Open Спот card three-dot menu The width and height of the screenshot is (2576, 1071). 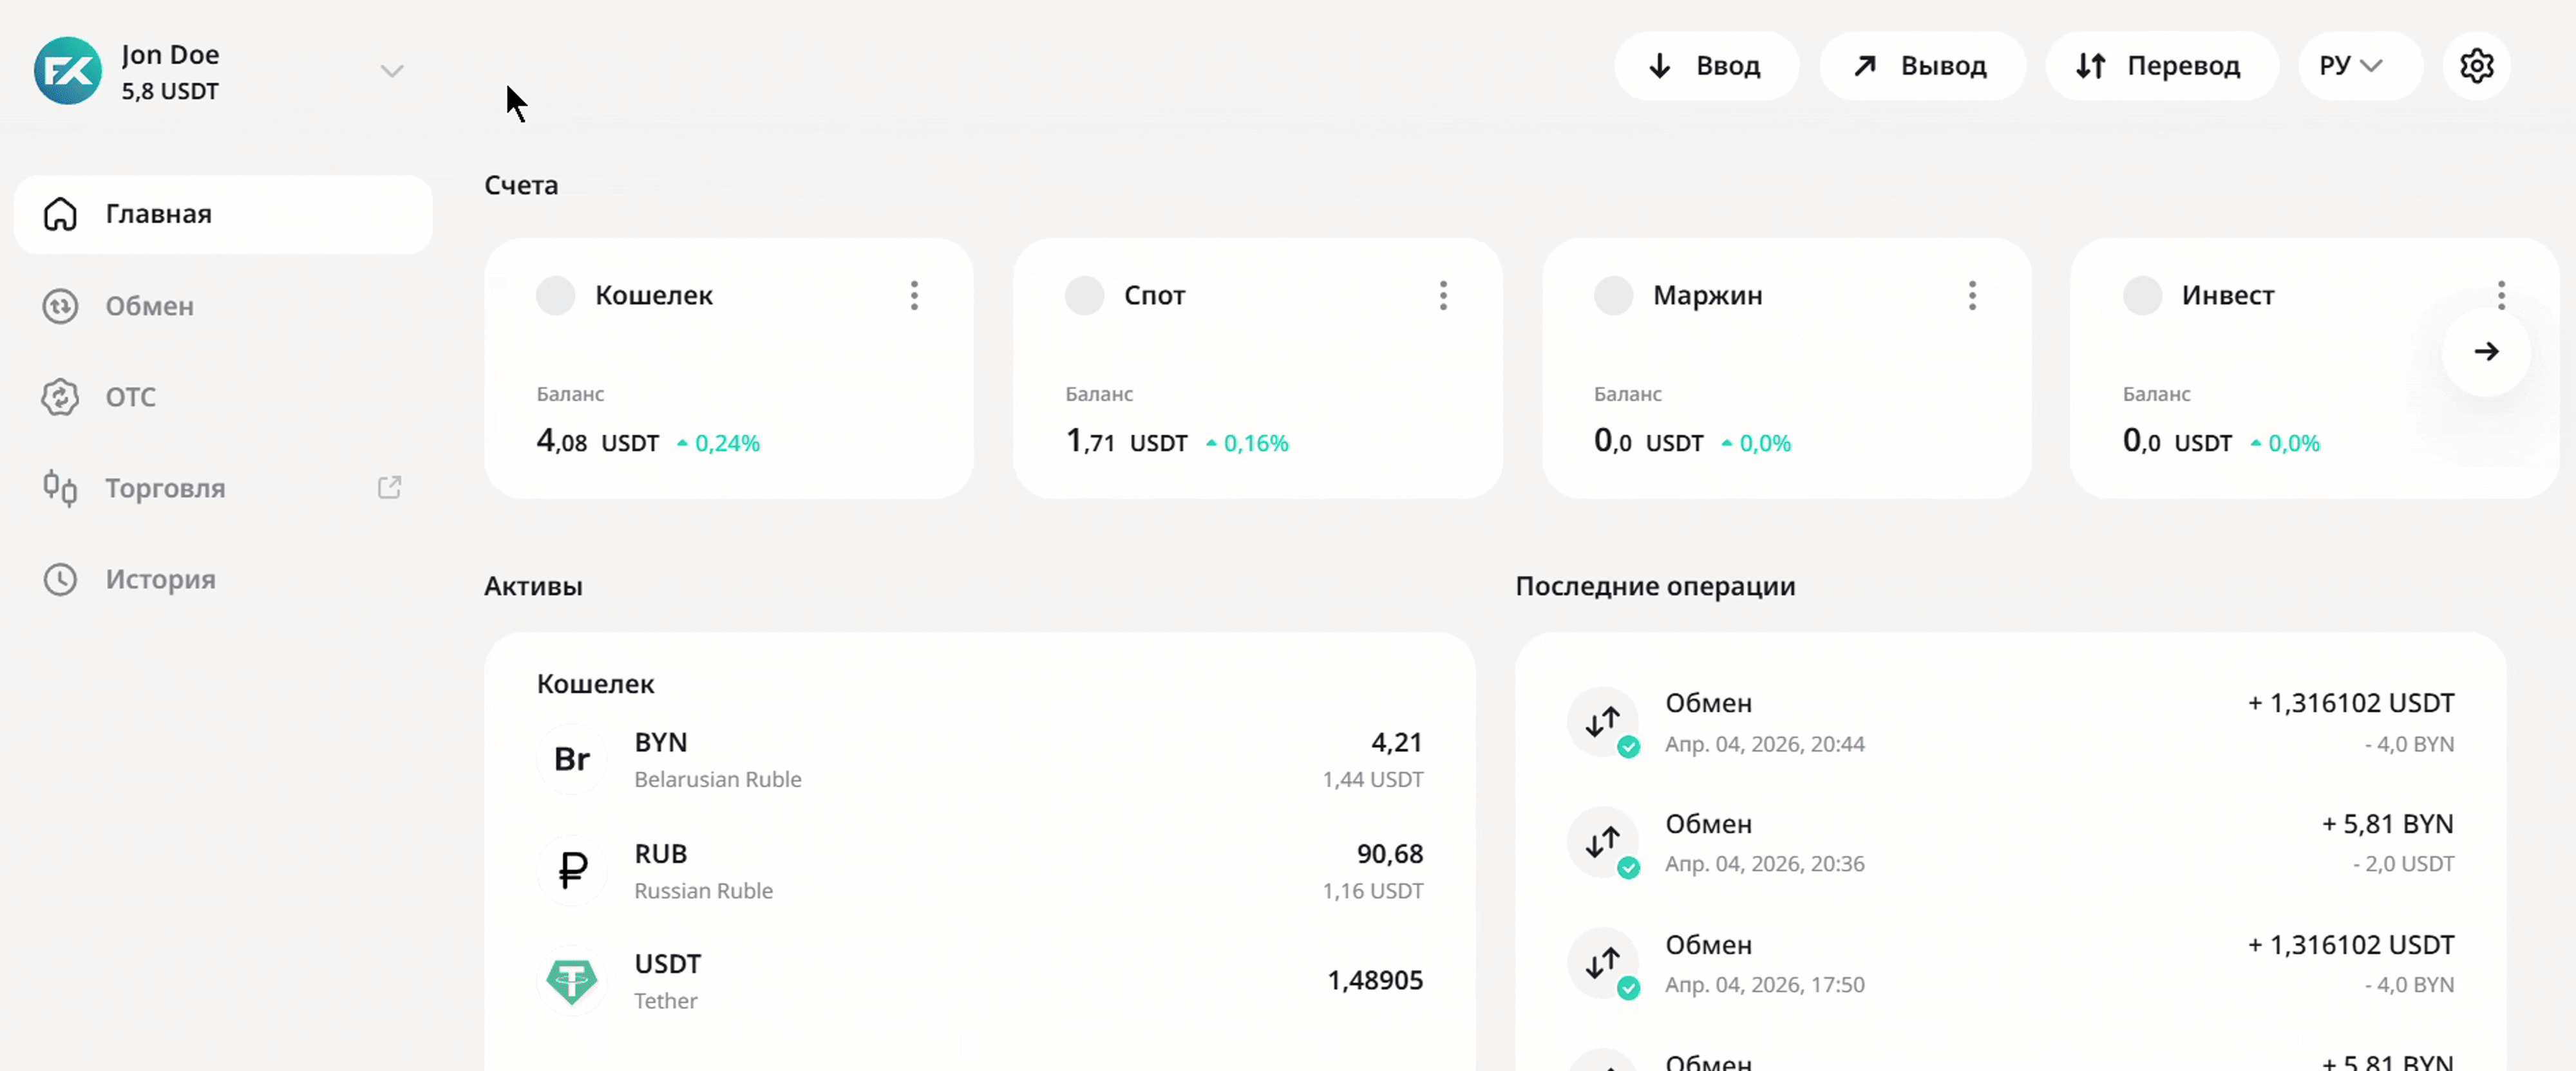tap(1443, 295)
